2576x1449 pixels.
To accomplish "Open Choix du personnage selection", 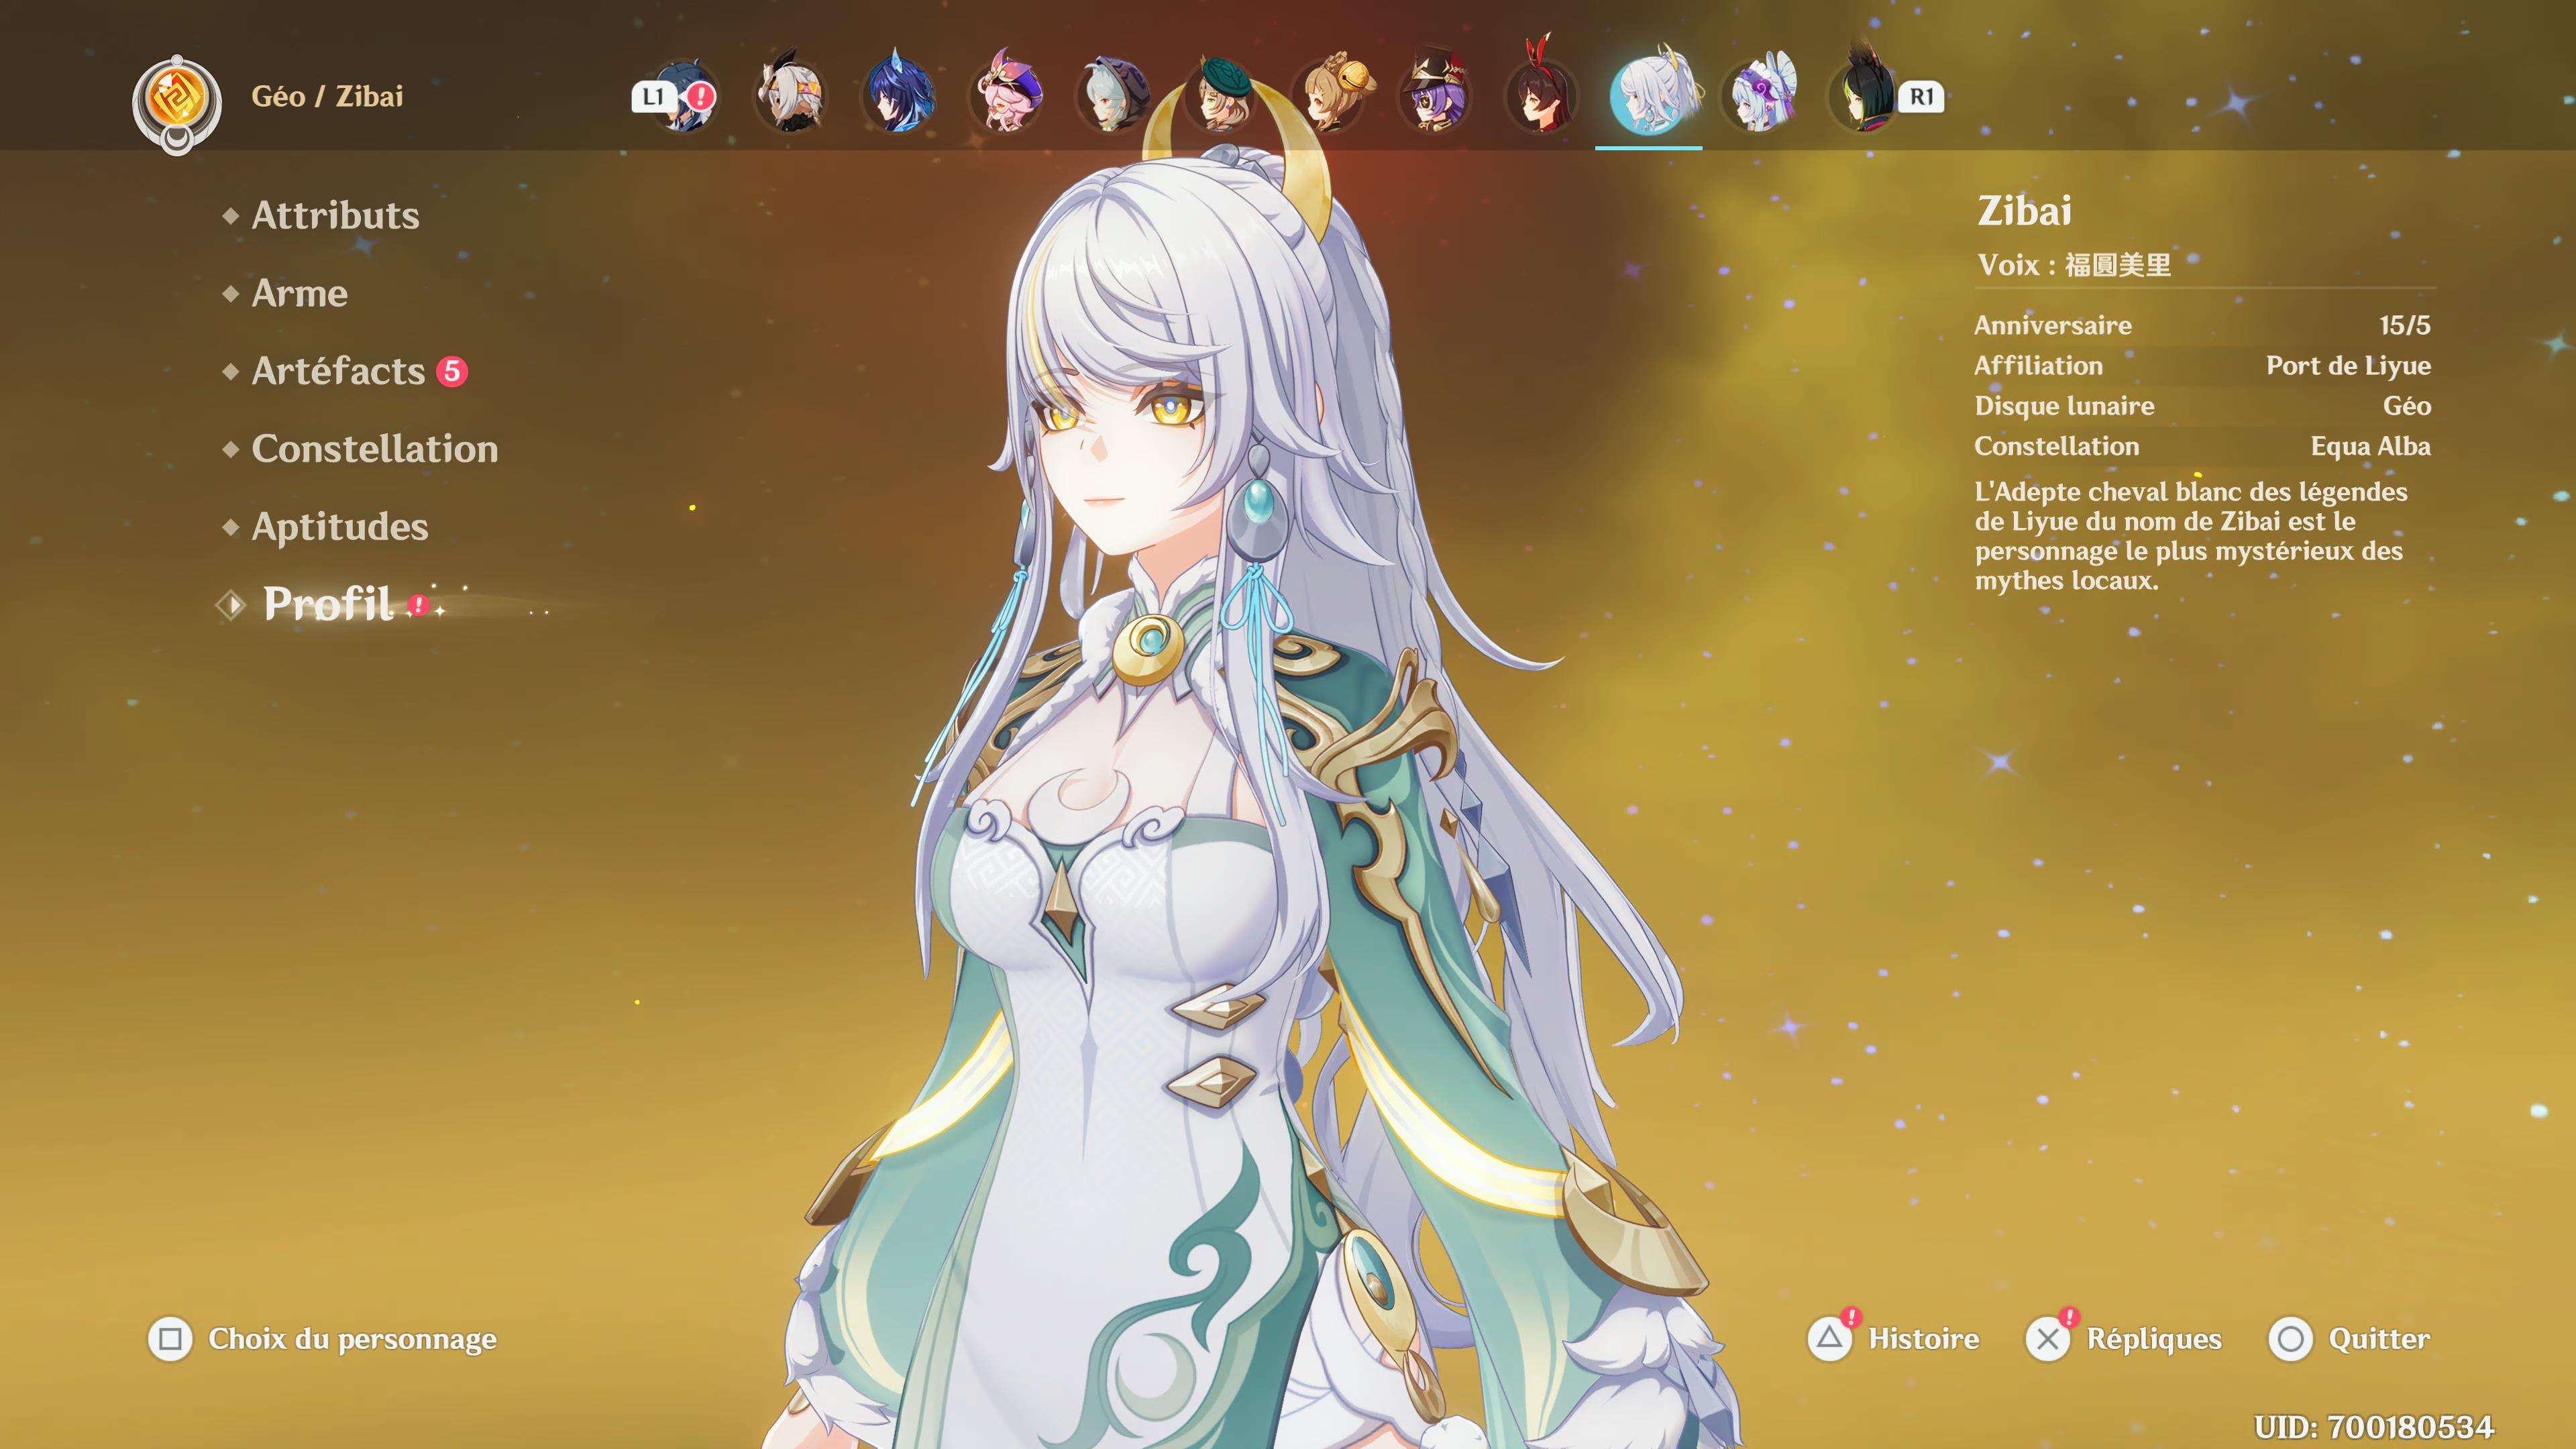I will point(322,1338).
